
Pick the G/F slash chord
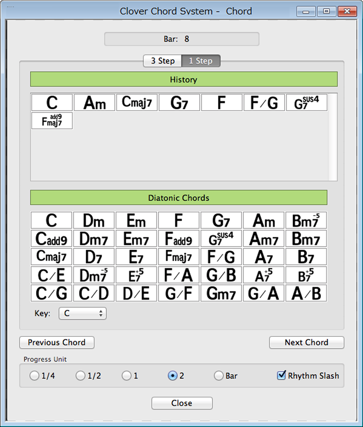click(x=178, y=293)
